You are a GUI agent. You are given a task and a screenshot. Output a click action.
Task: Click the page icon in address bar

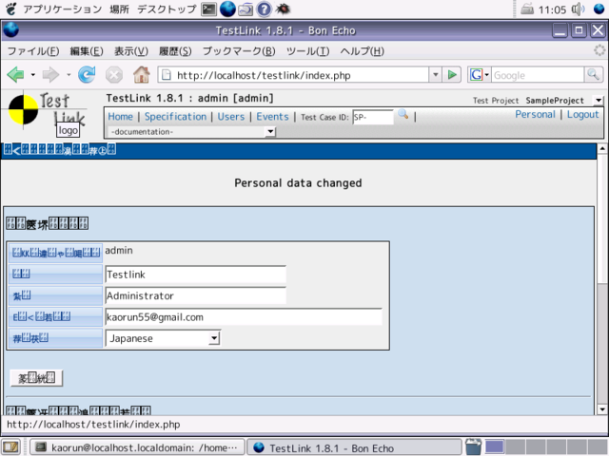(167, 75)
